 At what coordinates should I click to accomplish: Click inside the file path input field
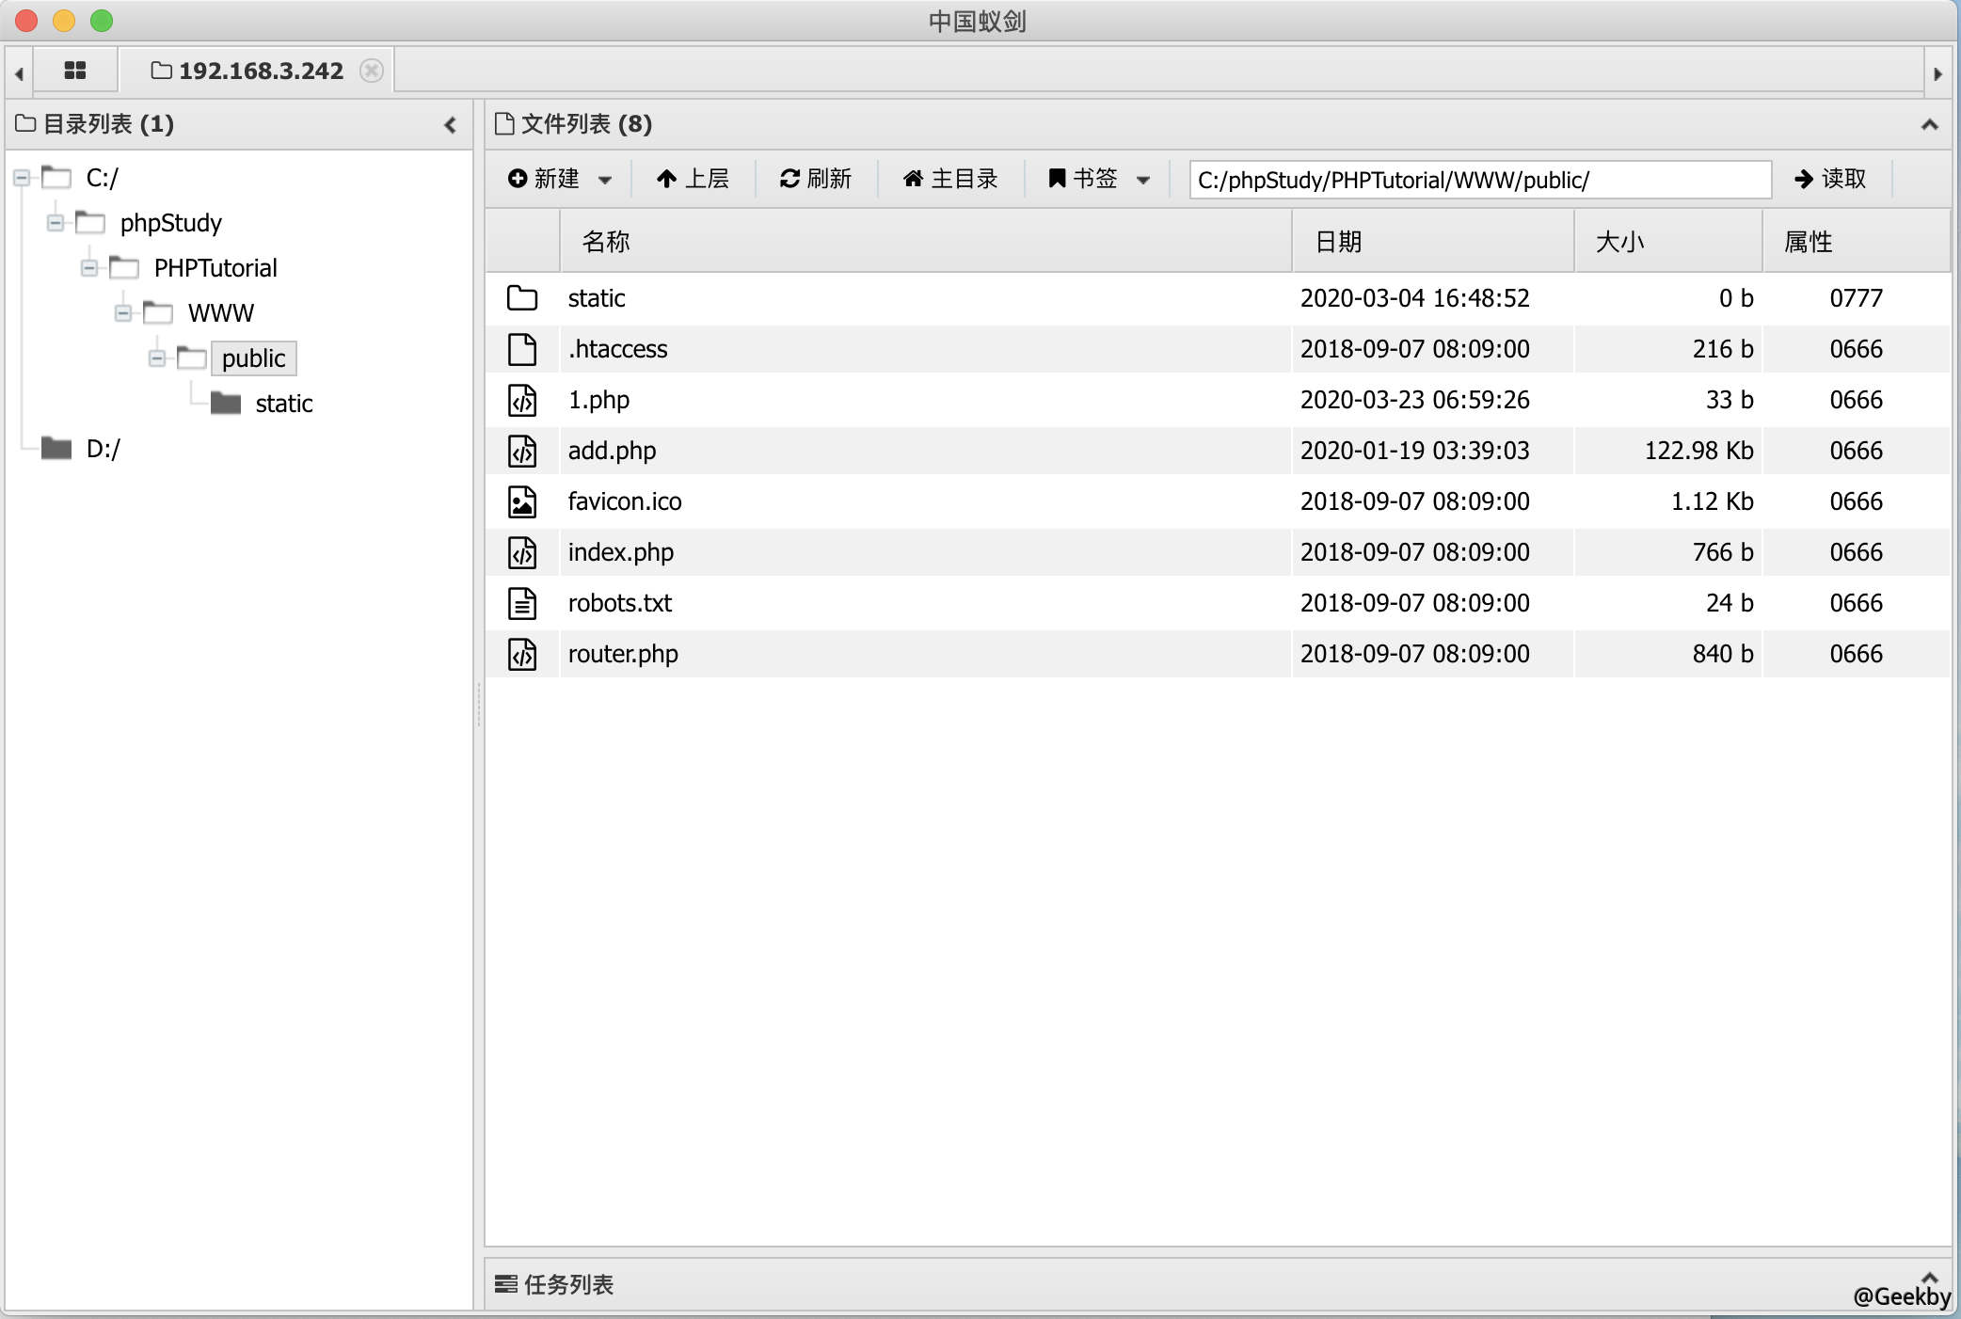pos(1477,179)
